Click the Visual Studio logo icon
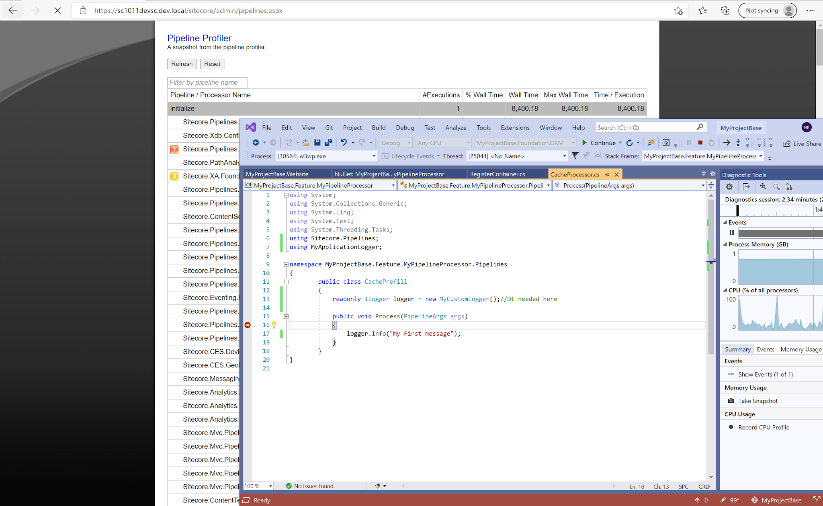Viewport: 823px width, 506px height. click(x=251, y=127)
